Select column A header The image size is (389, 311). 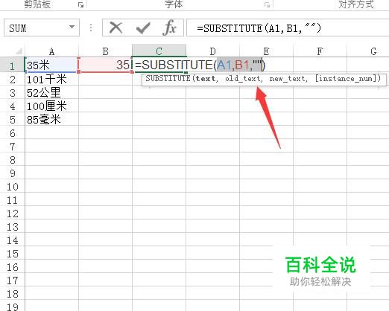(x=51, y=51)
